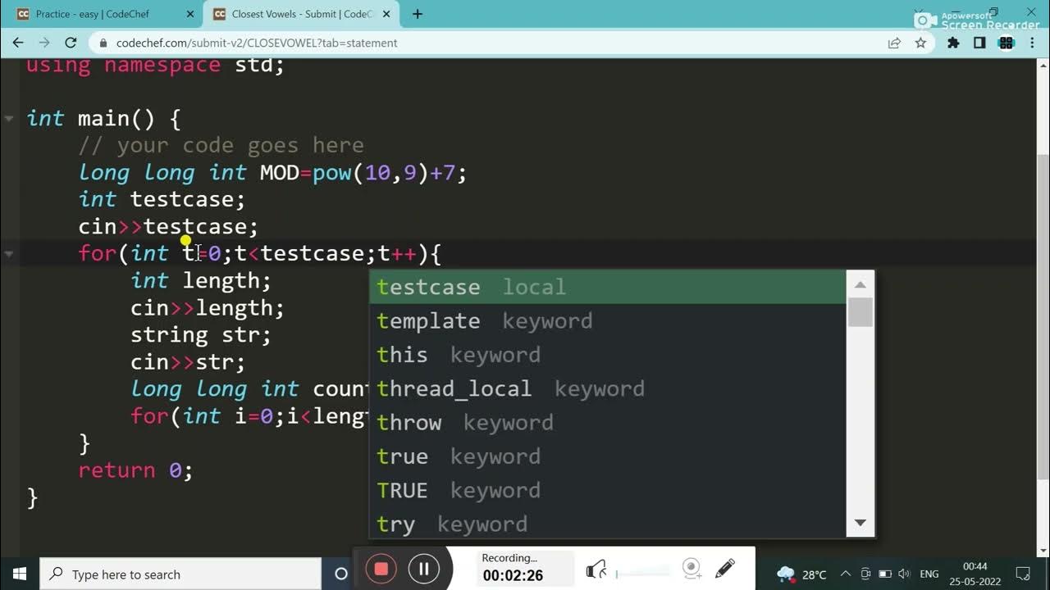The image size is (1050, 590).
Task: Click the recording timer 00:02:26
Action: click(513, 575)
